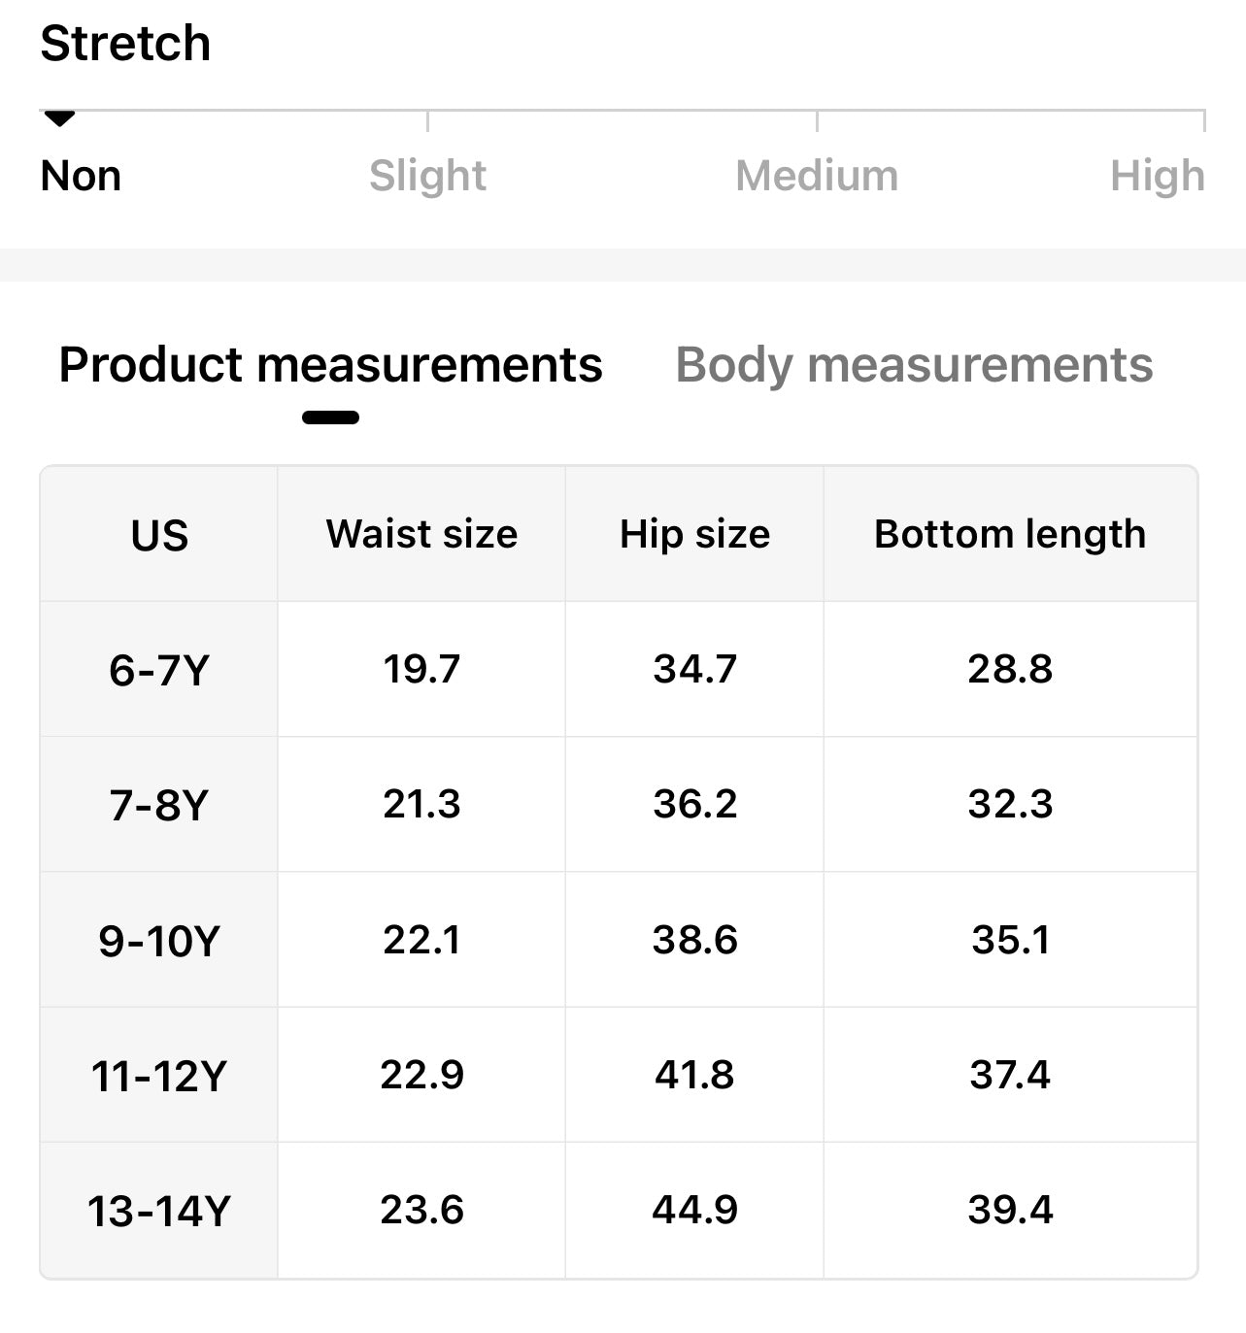Screen dimensions: 1246x1333
Task: Select the 9-10Y size row header
Action: (159, 940)
